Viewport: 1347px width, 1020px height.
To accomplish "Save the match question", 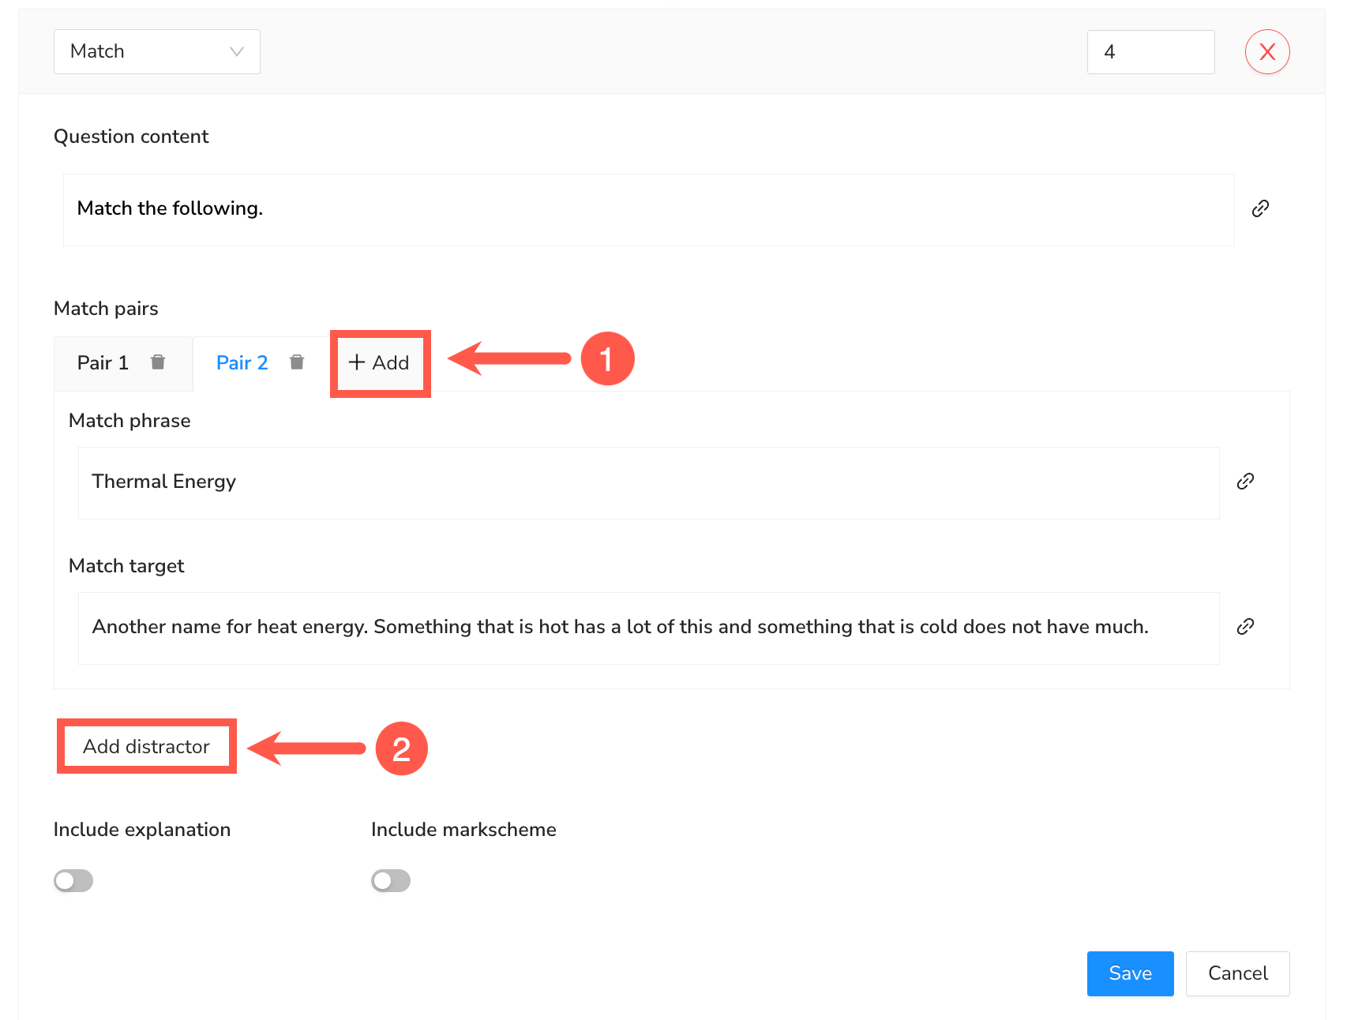I will pos(1129,973).
